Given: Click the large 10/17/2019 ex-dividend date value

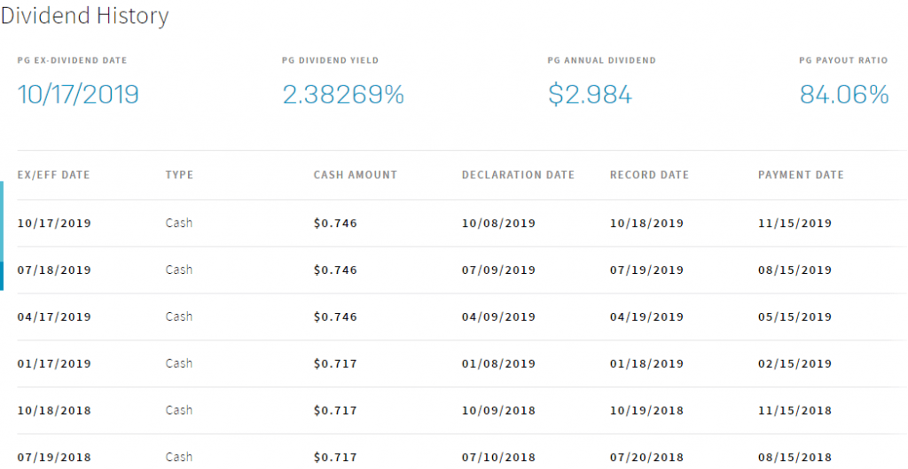Looking at the screenshot, I should click(x=78, y=95).
